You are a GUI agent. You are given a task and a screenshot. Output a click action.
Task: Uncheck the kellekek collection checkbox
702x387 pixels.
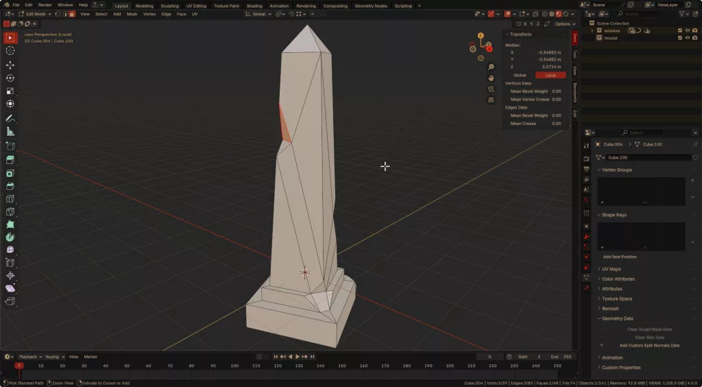[x=679, y=30]
